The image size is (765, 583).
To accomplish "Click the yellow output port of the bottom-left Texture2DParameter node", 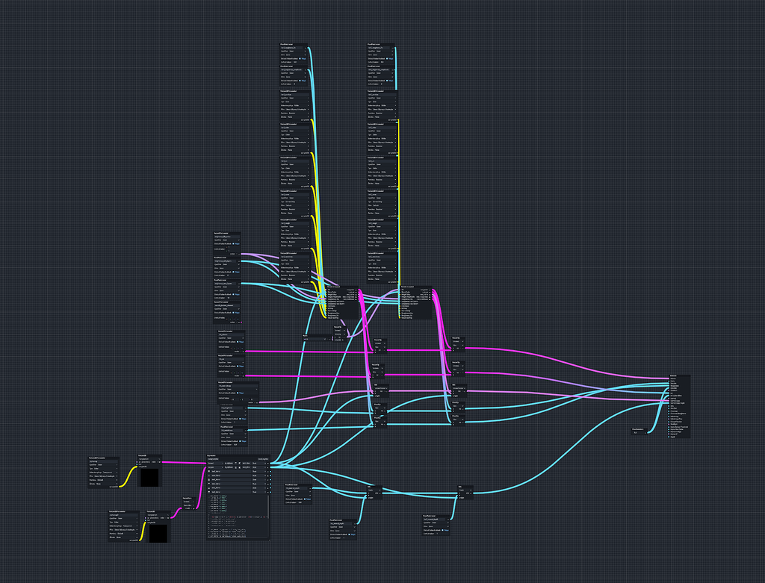I will [x=139, y=540].
